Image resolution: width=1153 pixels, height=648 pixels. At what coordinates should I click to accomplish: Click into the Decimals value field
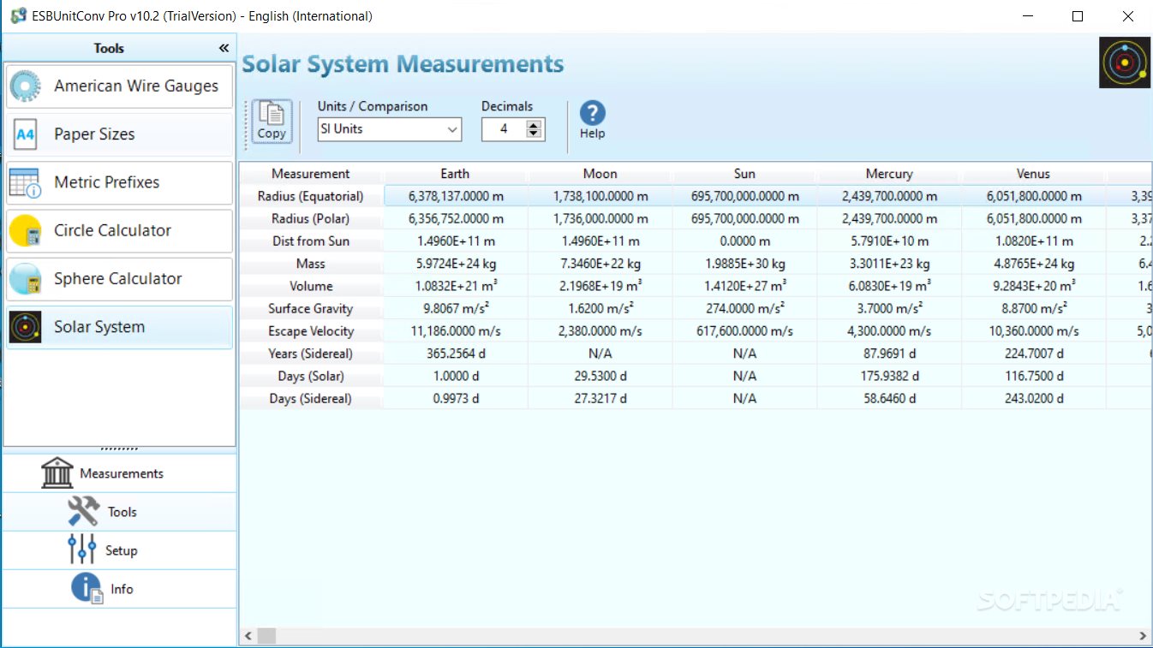click(504, 129)
